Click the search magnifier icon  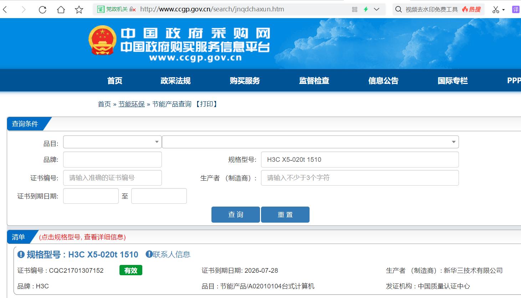[399, 10]
